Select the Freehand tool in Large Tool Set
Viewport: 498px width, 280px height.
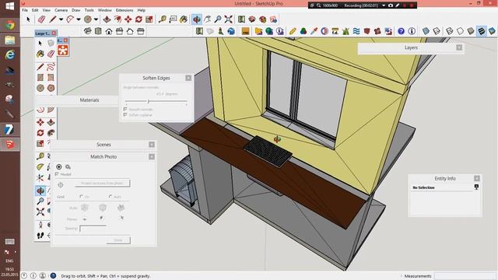pos(51,67)
